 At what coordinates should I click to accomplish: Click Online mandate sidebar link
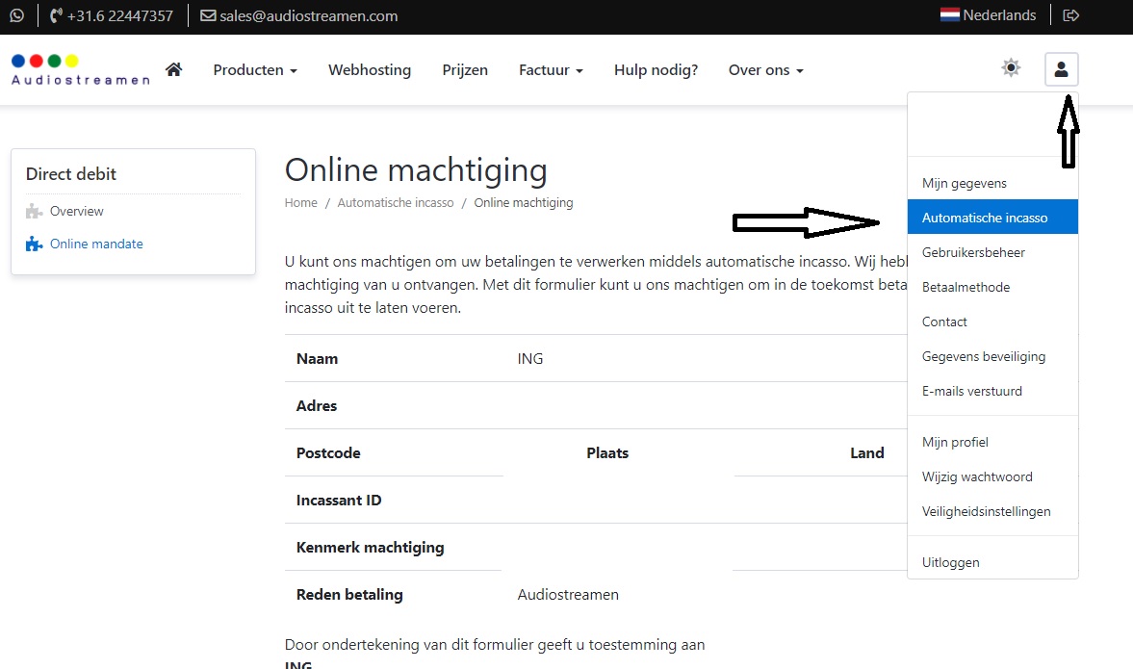pyautogui.click(x=96, y=244)
